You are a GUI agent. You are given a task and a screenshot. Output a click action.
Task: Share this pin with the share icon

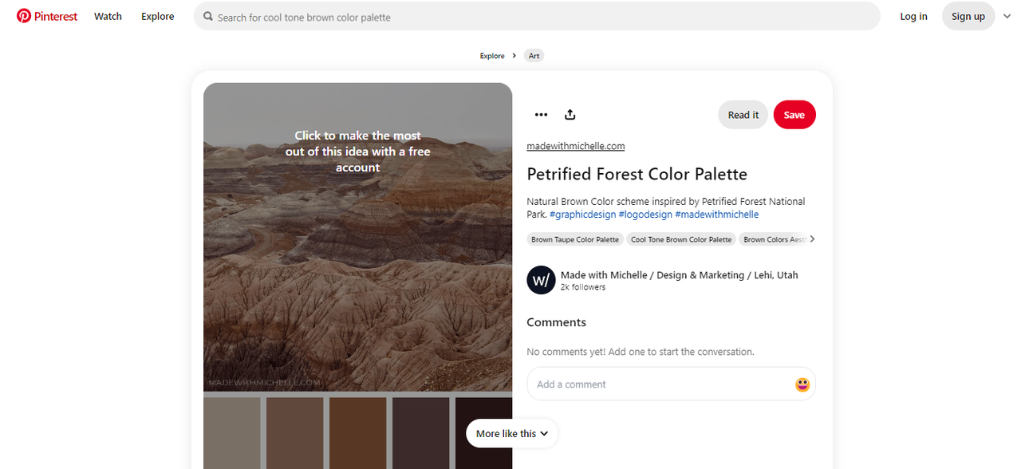570,115
